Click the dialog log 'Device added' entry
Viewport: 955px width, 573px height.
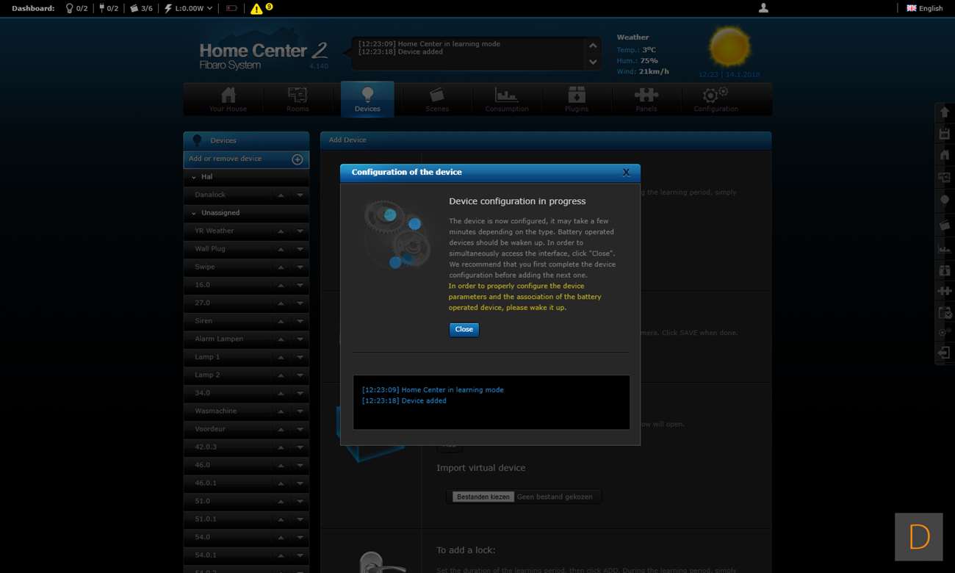[404, 401]
